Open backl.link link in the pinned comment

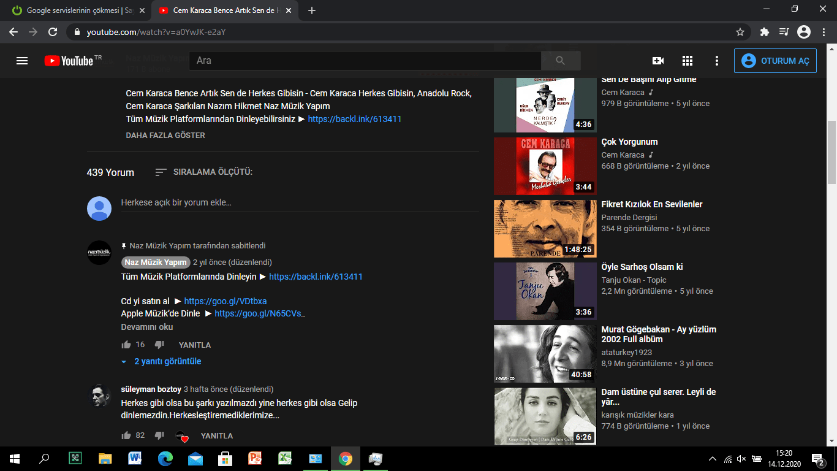pyautogui.click(x=316, y=277)
